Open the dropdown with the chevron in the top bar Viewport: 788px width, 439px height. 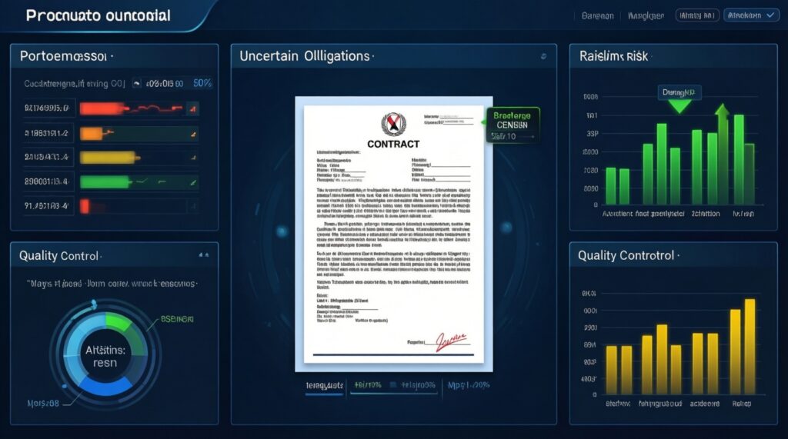(750, 15)
